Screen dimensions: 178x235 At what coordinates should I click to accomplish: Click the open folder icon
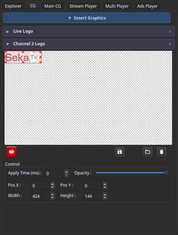pos(148,152)
